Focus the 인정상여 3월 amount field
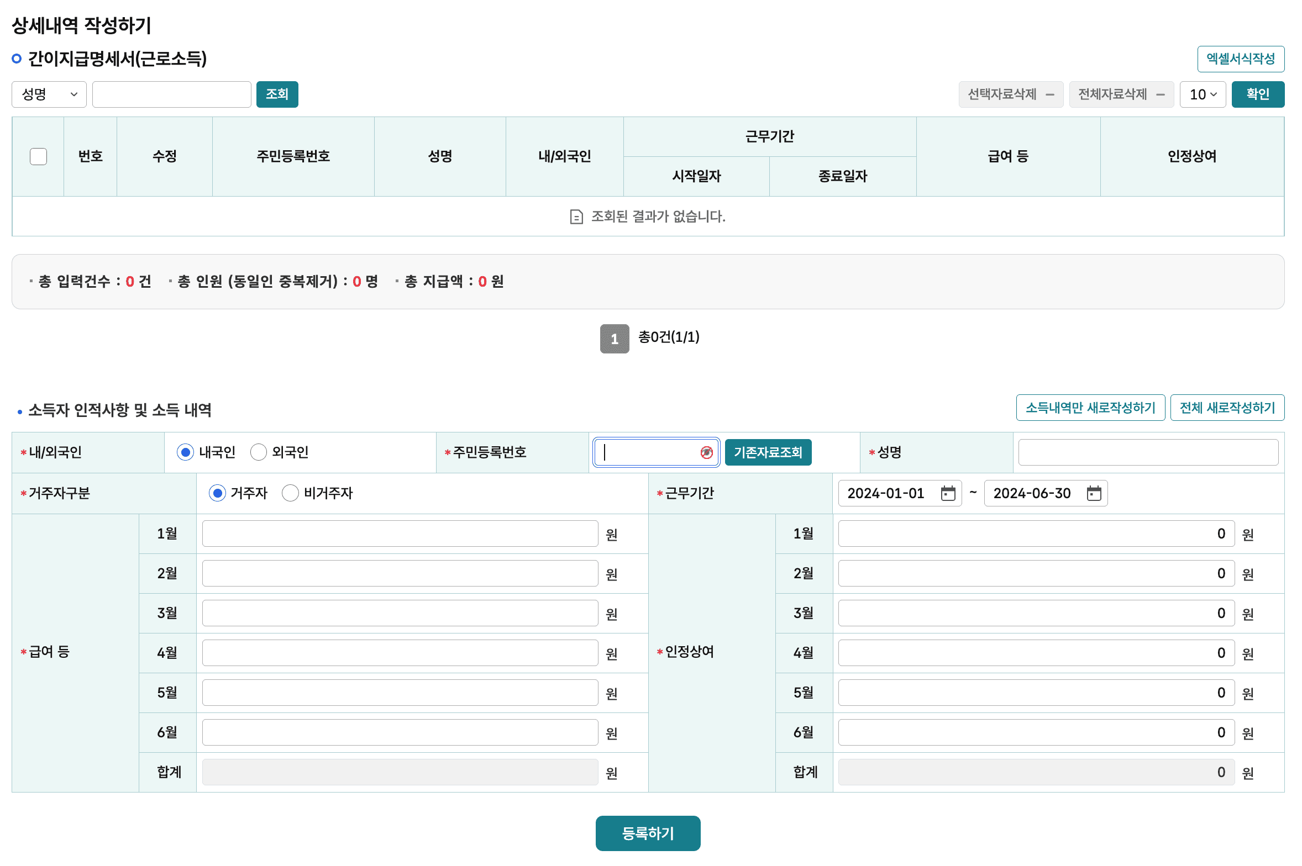 tap(1036, 613)
